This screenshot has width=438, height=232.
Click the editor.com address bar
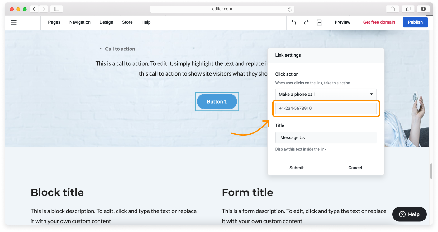point(222,9)
